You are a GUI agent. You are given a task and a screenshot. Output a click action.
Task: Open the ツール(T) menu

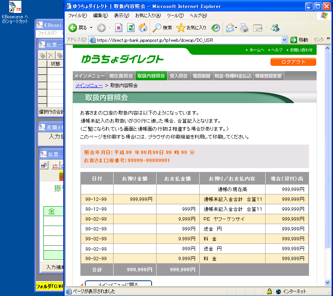click(175, 16)
